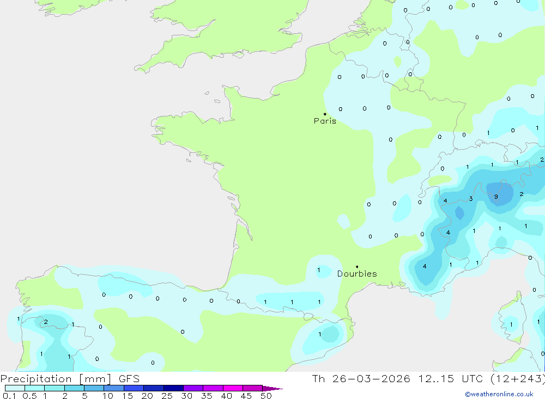The image size is (545, 399).
Task: Click the '0.1' legend scale label
Action: (x=9, y=396)
